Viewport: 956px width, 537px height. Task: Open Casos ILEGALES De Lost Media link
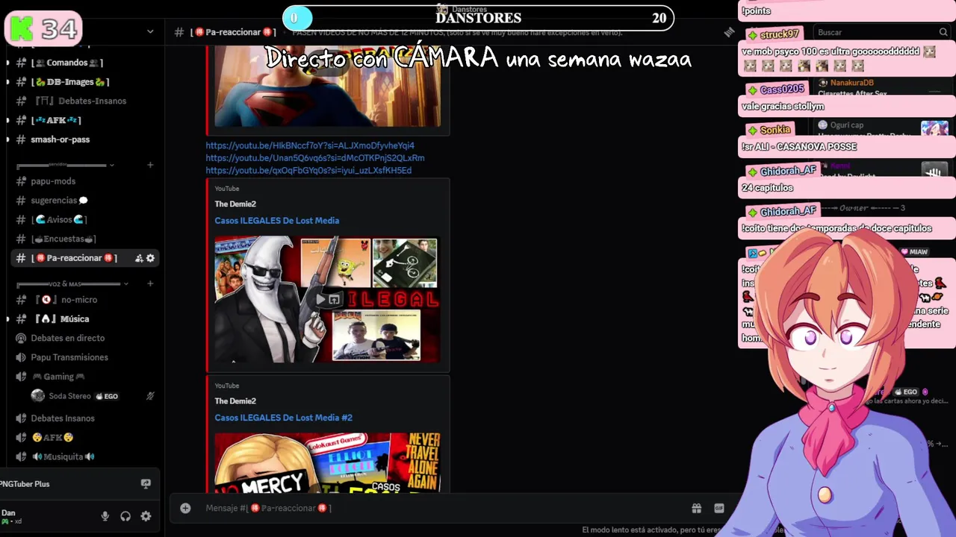coord(276,221)
